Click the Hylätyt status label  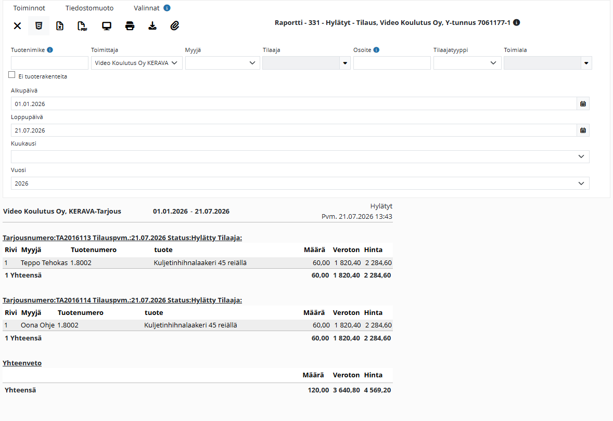[x=381, y=206]
